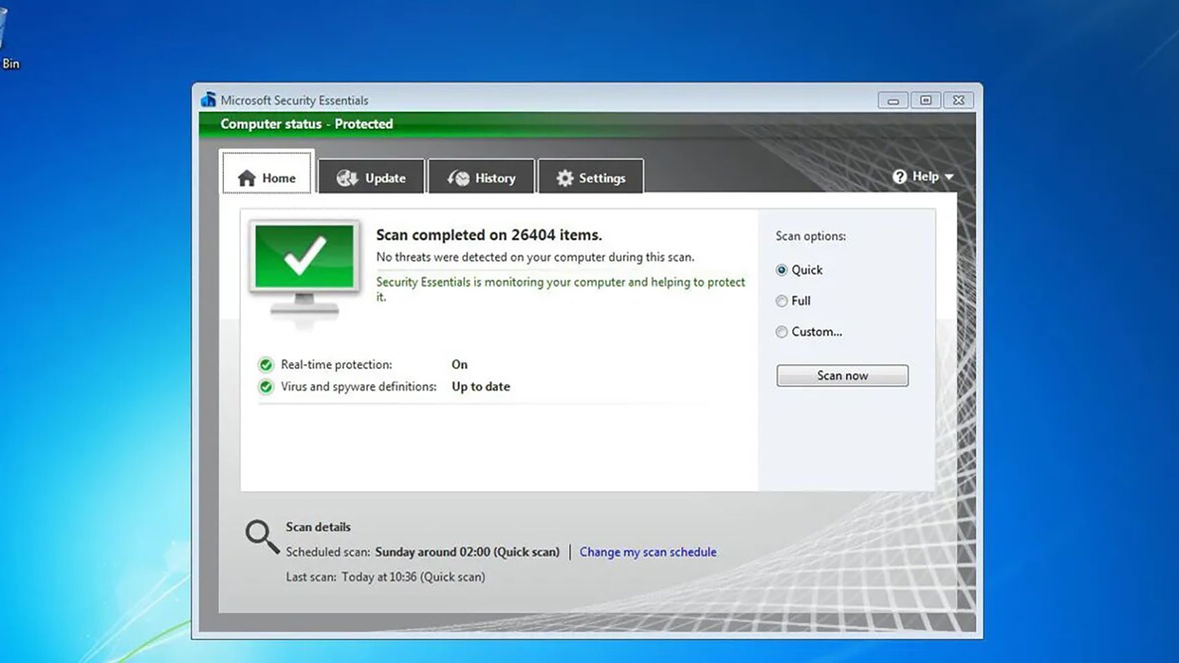Image resolution: width=1179 pixels, height=663 pixels.
Task: Go to the Settings tab
Action: pyautogui.click(x=591, y=177)
